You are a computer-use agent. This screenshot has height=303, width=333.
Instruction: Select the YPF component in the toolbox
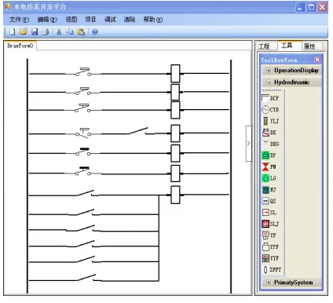click(270, 246)
